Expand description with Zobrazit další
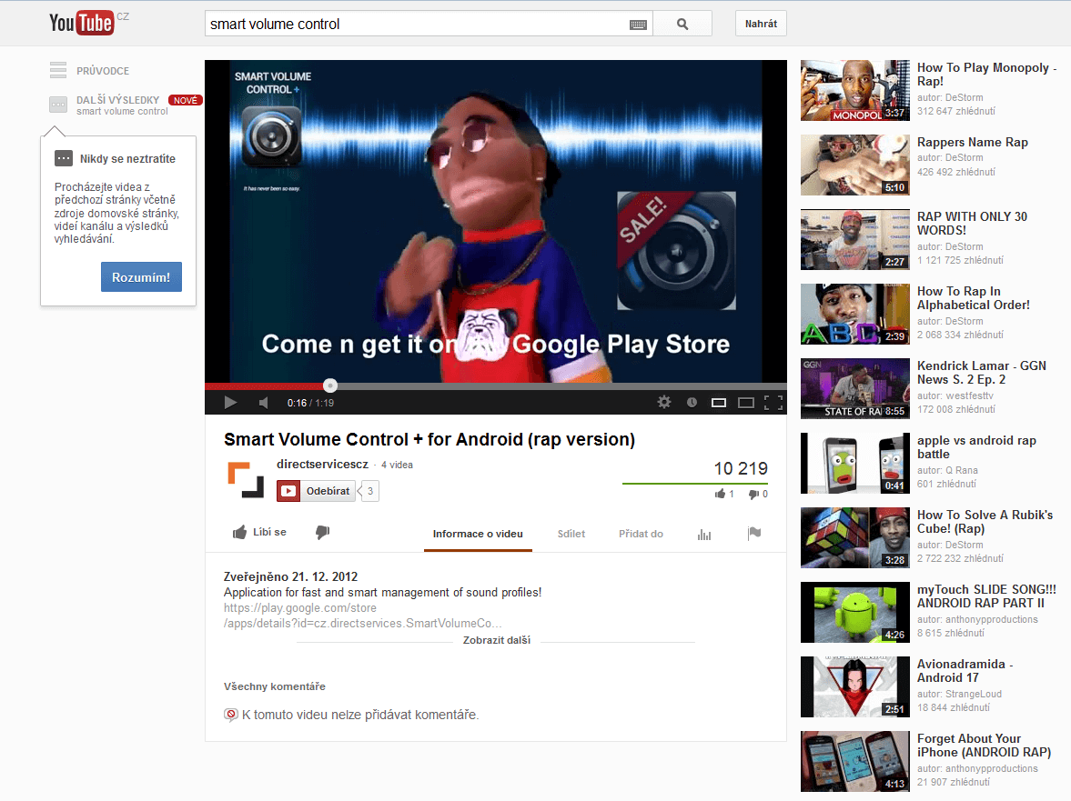Image resolution: width=1071 pixels, height=801 pixels. point(497,640)
